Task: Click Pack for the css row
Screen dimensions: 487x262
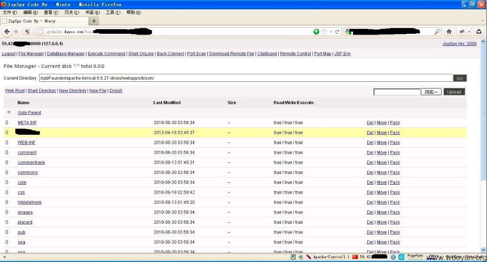Action: tap(395, 192)
